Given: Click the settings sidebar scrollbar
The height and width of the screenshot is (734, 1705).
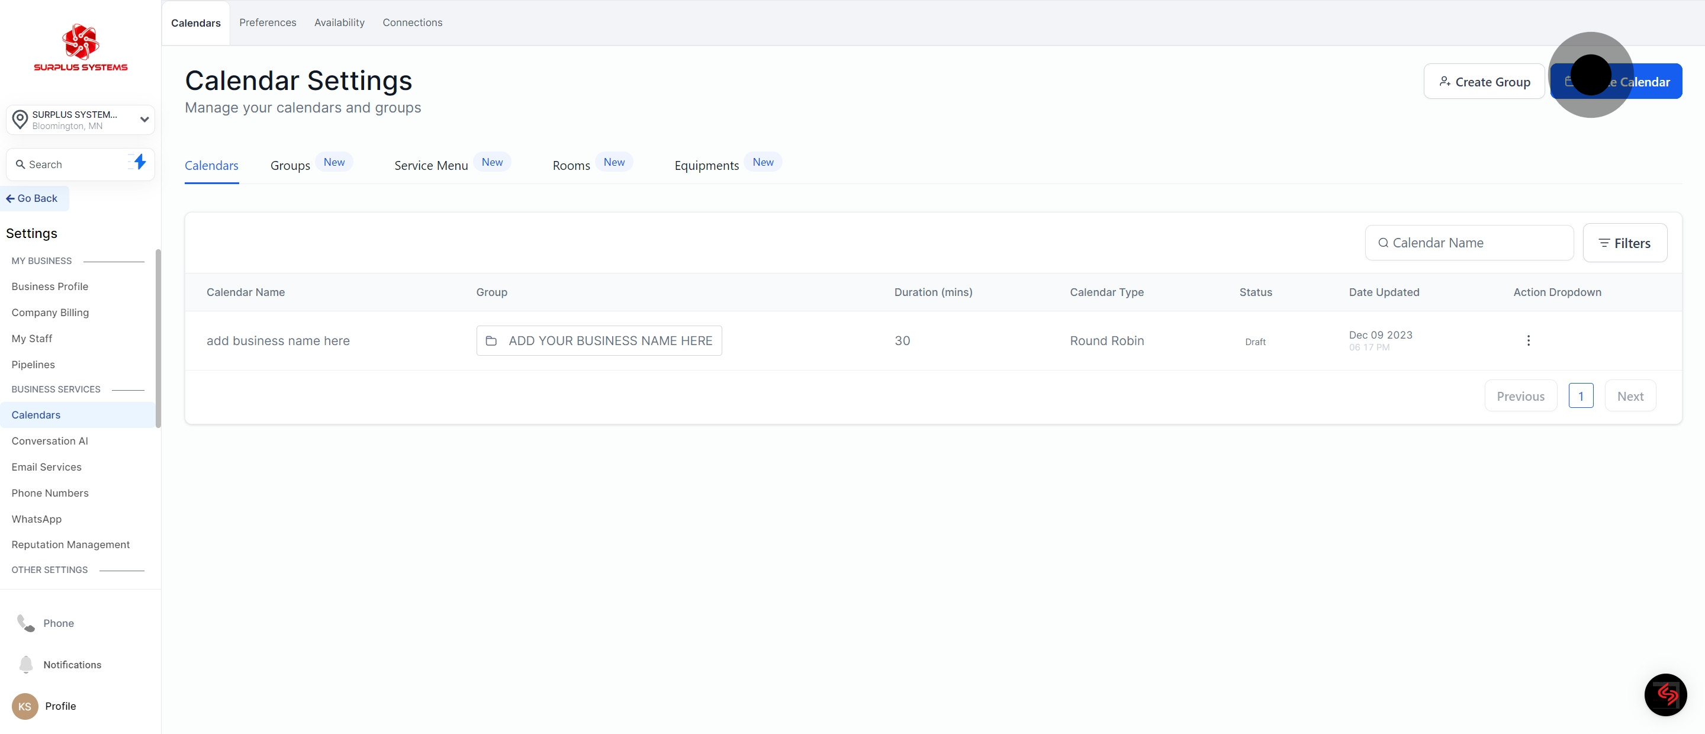Looking at the screenshot, I should (157, 337).
